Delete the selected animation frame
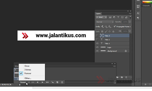The height and width of the screenshot is (91, 152). coord(62,82)
